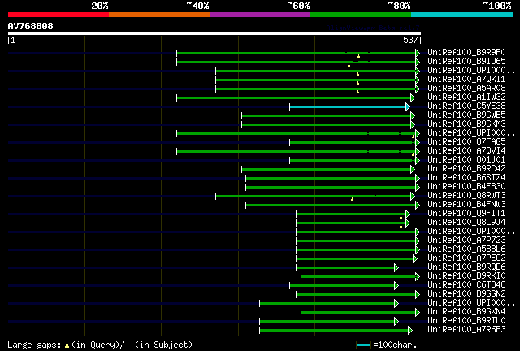Image resolution: width=520 pixels, height=351 pixels.
Task: Select the UniRef100_B9GGN2 label
Action: click(x=466, y=294)
